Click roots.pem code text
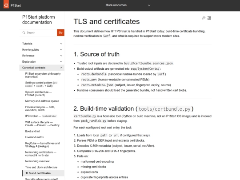The image size is (240, 180). [89, 80]
